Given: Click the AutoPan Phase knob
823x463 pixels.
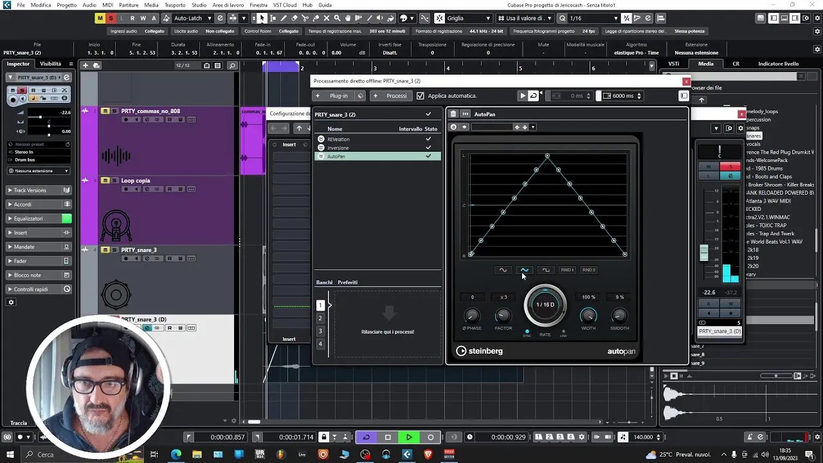Looking at the screenshot, I should click(x=472, y=315).
